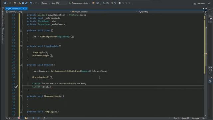Collapse the Start() method outline
Screen dimensions: 213x120
click(x=21, y=31)
